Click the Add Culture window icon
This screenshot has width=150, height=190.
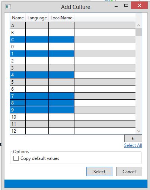coord(8,6)
